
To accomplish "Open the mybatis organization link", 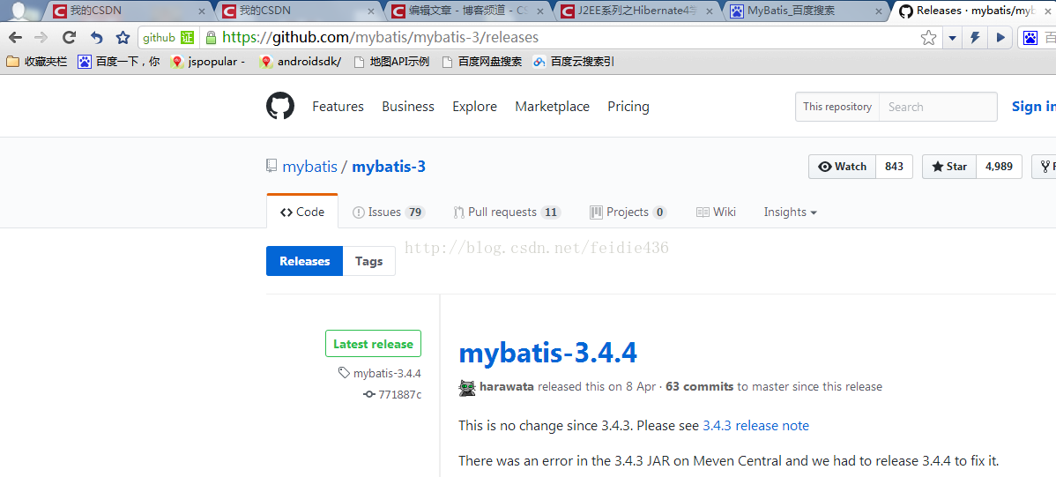I will pos(309,167).
